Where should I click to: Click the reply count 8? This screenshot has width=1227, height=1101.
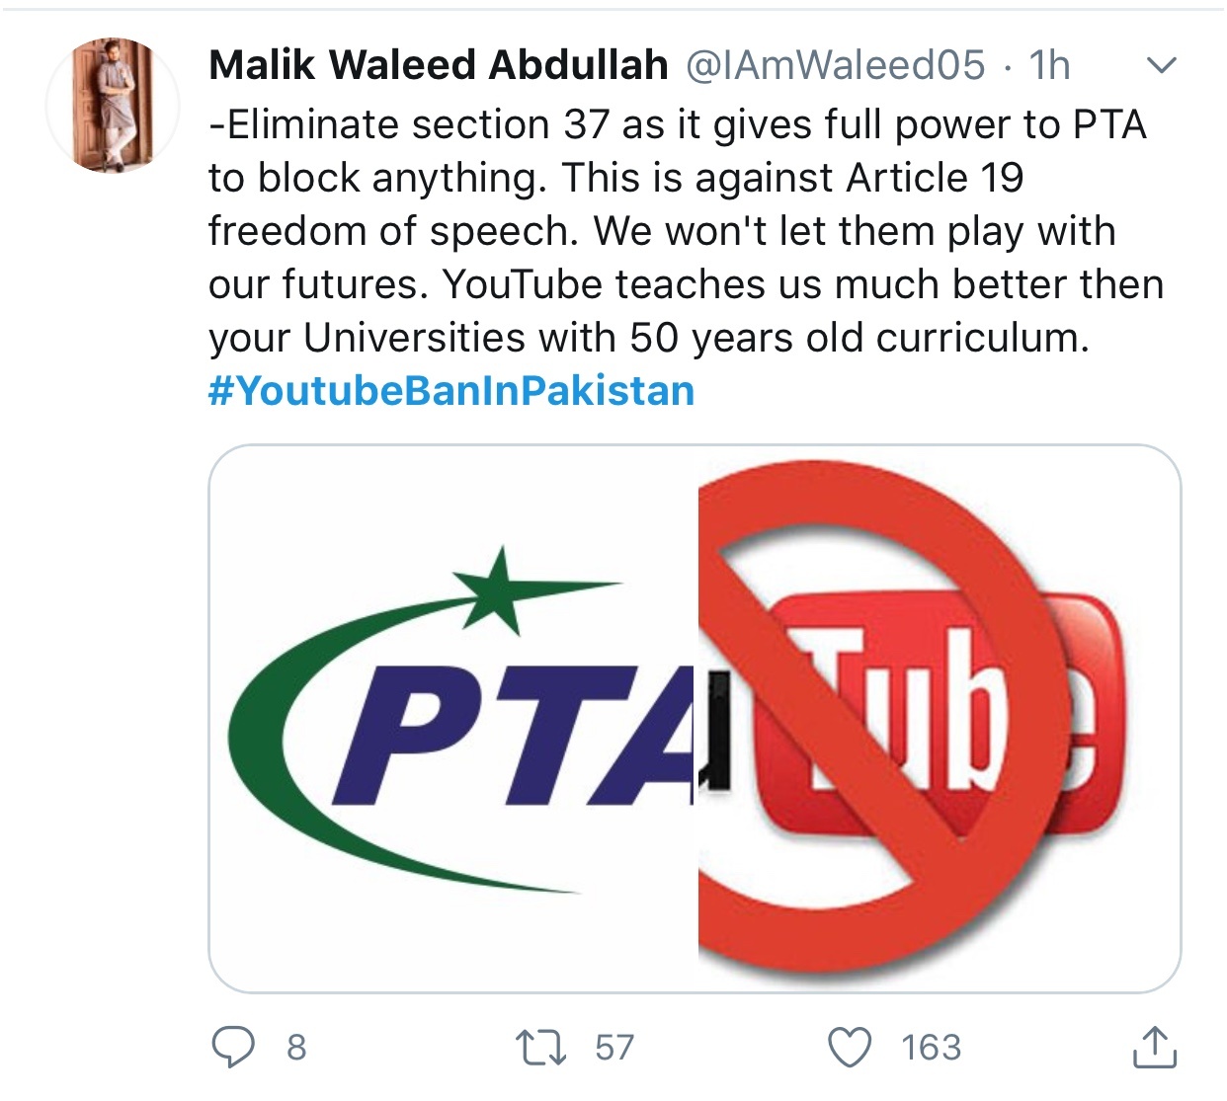click(296, 1048)
